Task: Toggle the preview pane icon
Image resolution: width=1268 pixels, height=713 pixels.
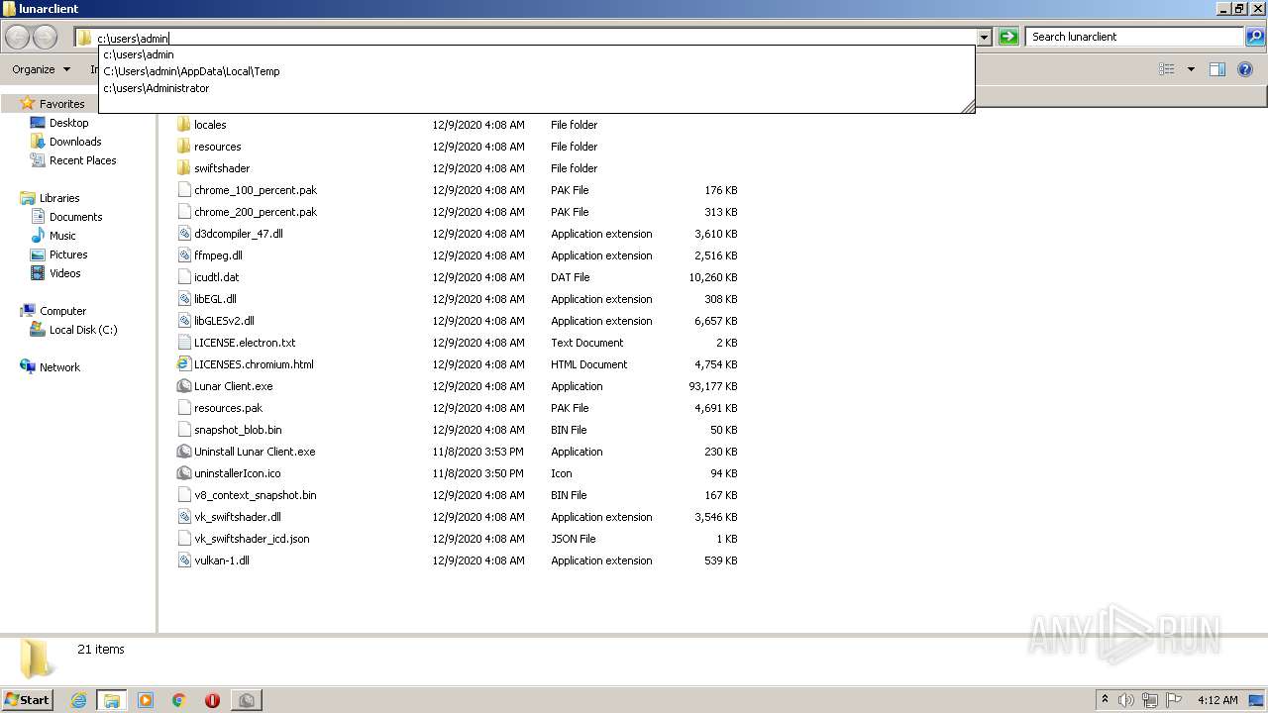Action: pyautogui.click(x=1217, y=69)
